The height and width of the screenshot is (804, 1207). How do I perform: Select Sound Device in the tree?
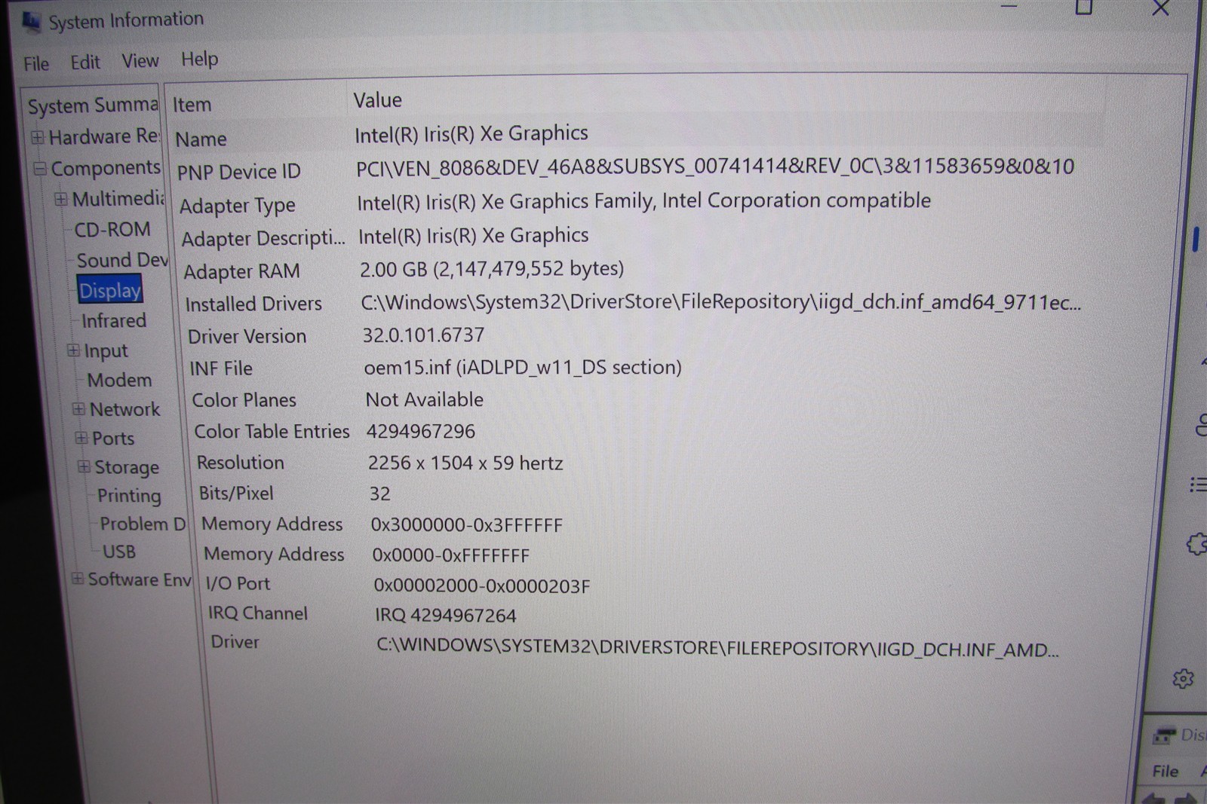(x=122, y=260)
